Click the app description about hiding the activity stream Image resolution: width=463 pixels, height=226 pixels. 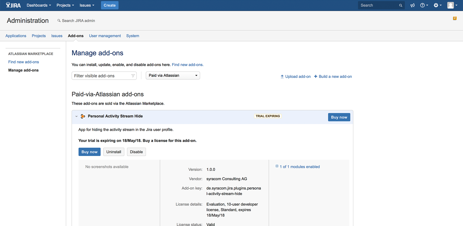pyautogui.click(x=126, y=130)
